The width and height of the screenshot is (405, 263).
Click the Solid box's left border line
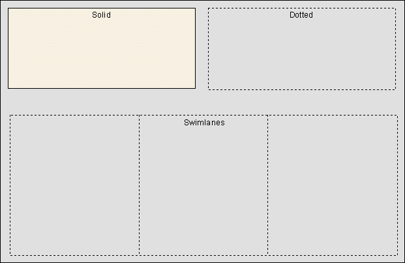[8, 48]
